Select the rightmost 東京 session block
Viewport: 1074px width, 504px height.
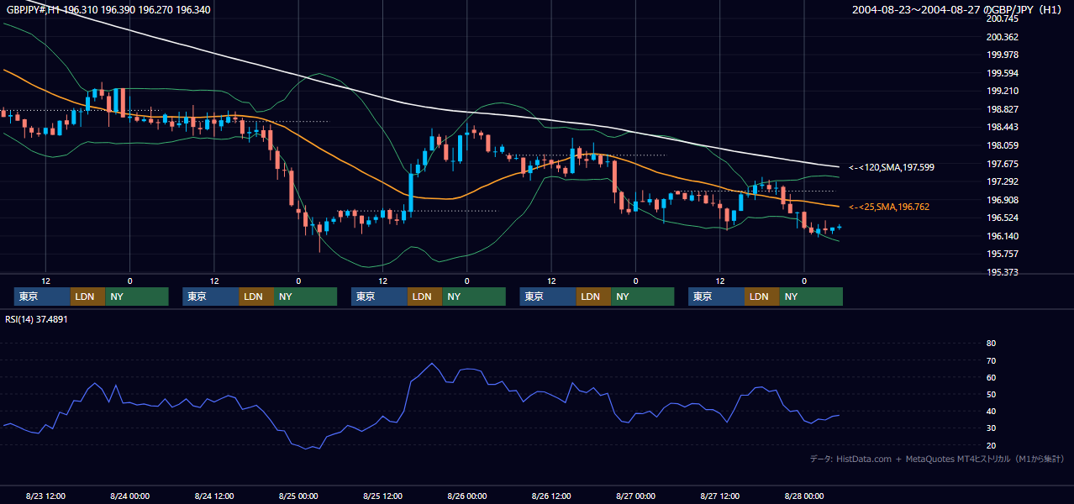[x=716, y=297]
